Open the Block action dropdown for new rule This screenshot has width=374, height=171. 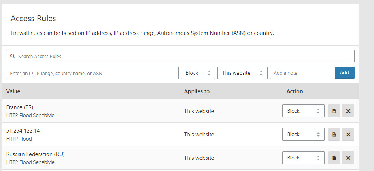click(198, 73)
